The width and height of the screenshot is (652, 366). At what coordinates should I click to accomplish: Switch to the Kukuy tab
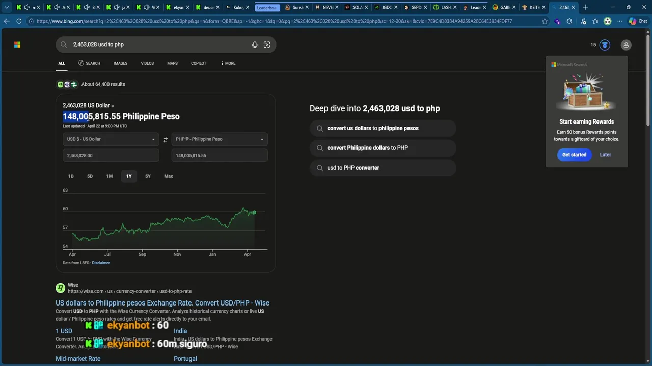point(238,7)
